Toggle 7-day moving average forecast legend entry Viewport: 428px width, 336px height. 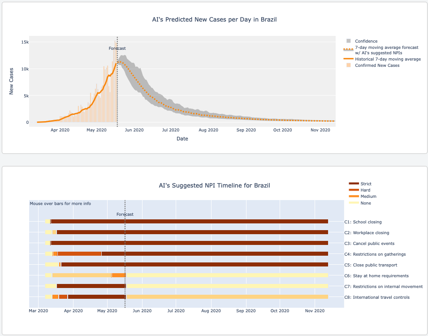click(386, 50)
